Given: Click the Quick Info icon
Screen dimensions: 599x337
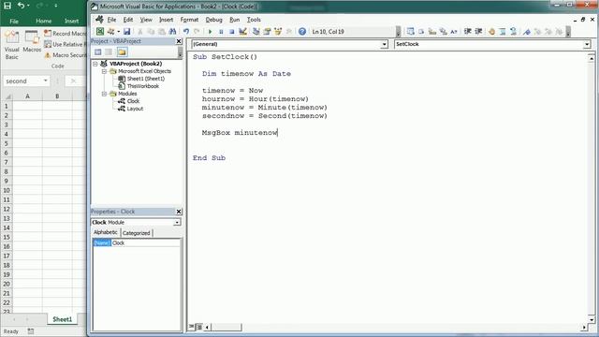Looking at the screenshot, I should click(432, 32).
